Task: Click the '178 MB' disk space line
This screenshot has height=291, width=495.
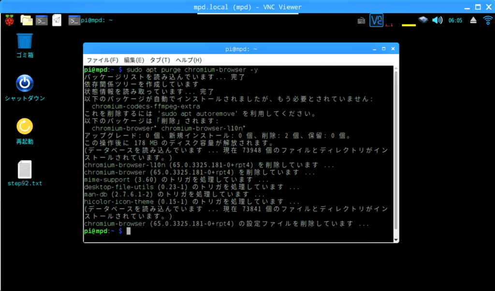Action: 179,143
